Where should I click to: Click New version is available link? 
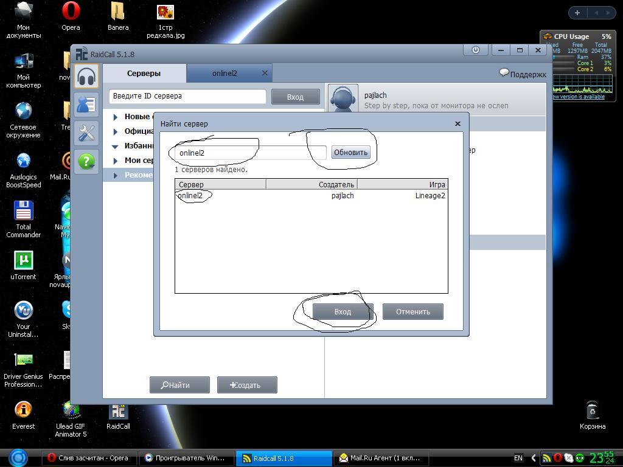click(579, 97)
